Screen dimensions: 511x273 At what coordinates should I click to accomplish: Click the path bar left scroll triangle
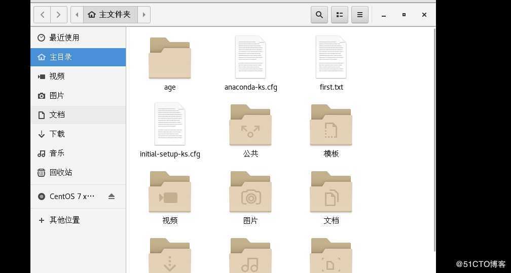coord(77,15)
